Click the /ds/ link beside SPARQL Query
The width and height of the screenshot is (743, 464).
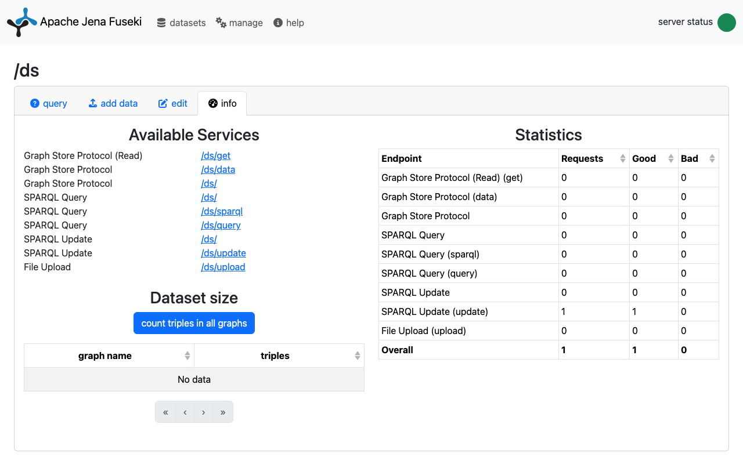[x=209, y=197]
